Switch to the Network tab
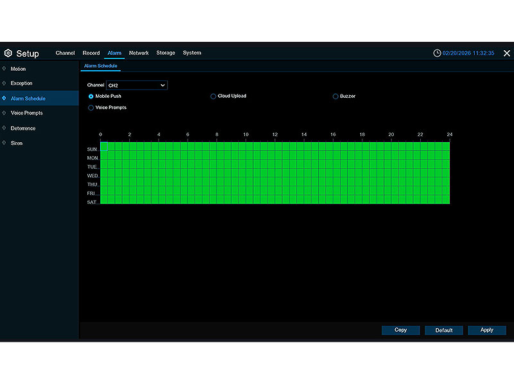 point(139,53)
